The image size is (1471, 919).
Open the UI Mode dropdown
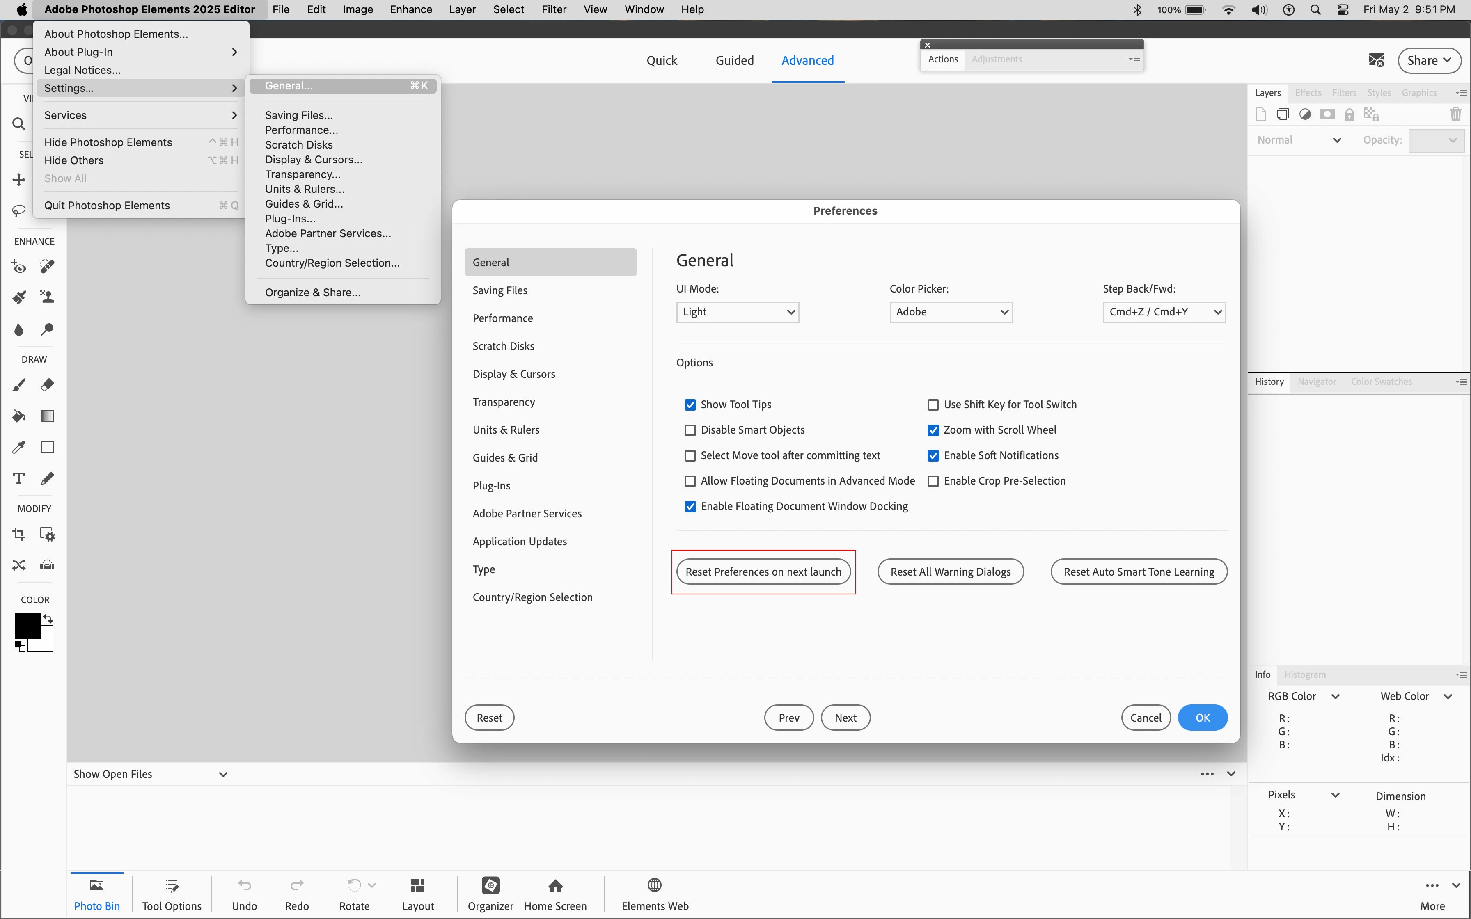point(737,312)
